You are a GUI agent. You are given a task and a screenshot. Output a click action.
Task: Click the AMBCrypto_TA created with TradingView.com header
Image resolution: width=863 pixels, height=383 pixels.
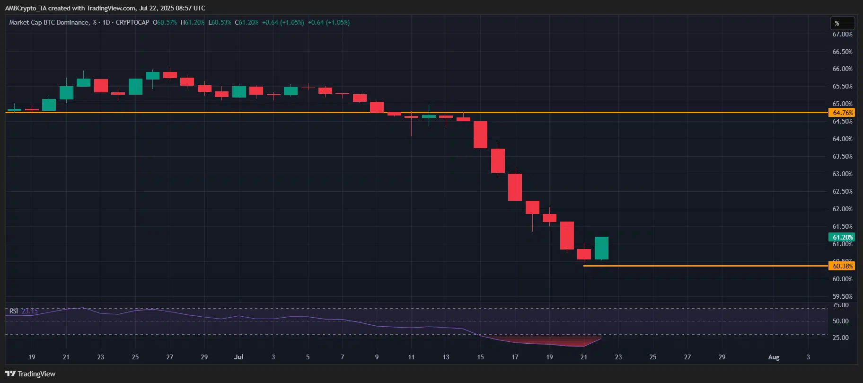[x=105, y=8]
